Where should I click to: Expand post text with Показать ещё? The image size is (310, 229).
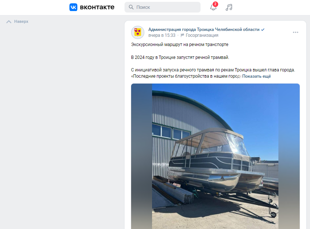click(x=256, y=76)
